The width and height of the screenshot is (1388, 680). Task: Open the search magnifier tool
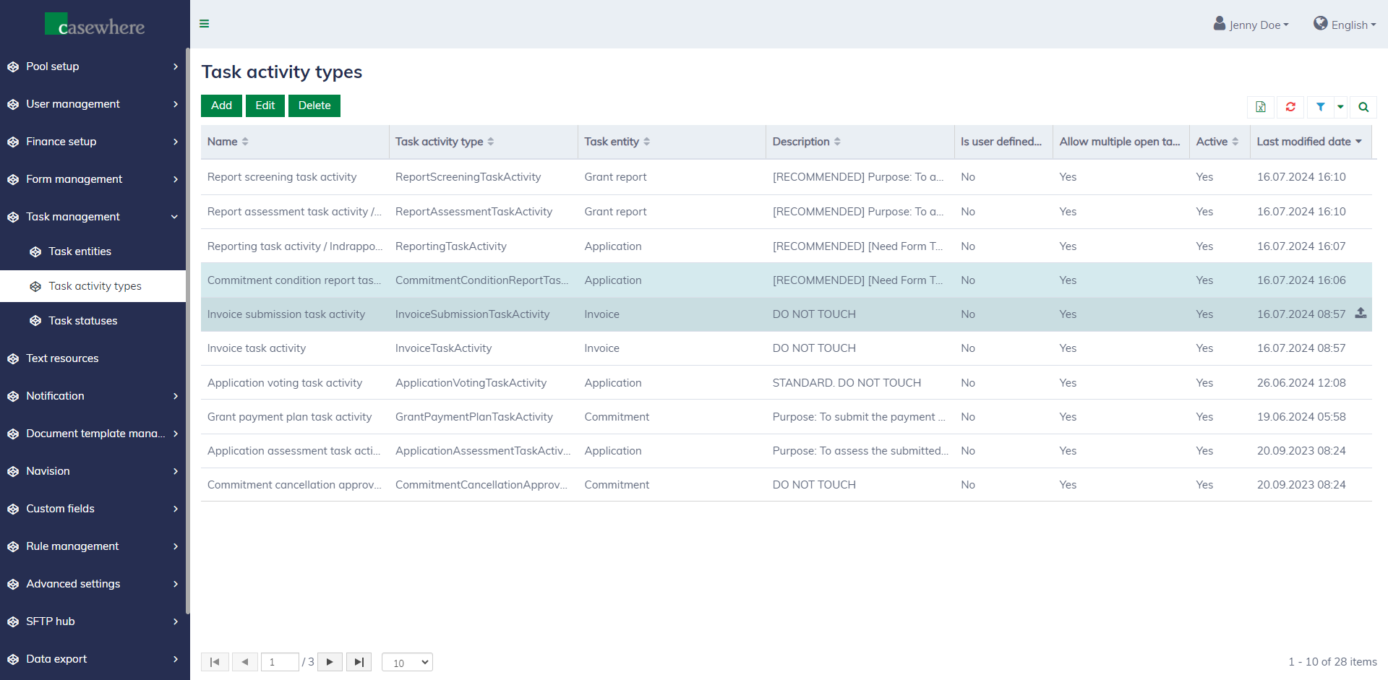pyautogui.click(x=1363, y=107)
